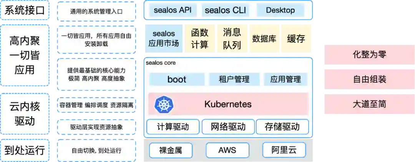415x162 pixels.
Task: Click the 自由组装 pink label
Action: 370,79
